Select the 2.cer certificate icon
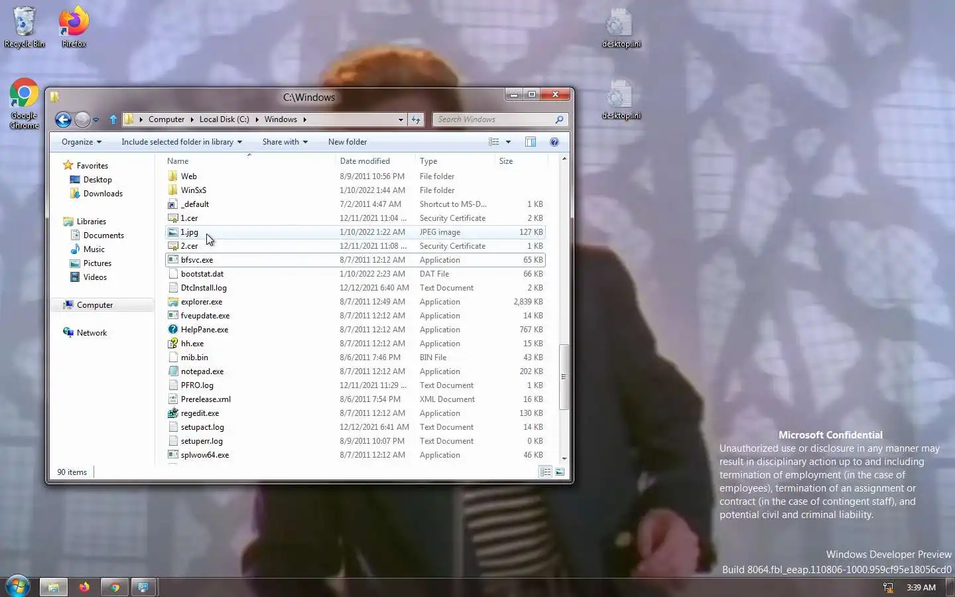955x597 pixels. click(x=173, y=246)
